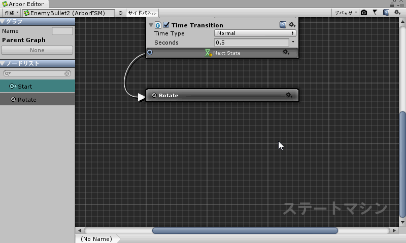Viewport: 406px width, 243px height.
Task: Click the horizontal scrollbar right arrow
Action: pyautogui.click(x=394, y=231)
